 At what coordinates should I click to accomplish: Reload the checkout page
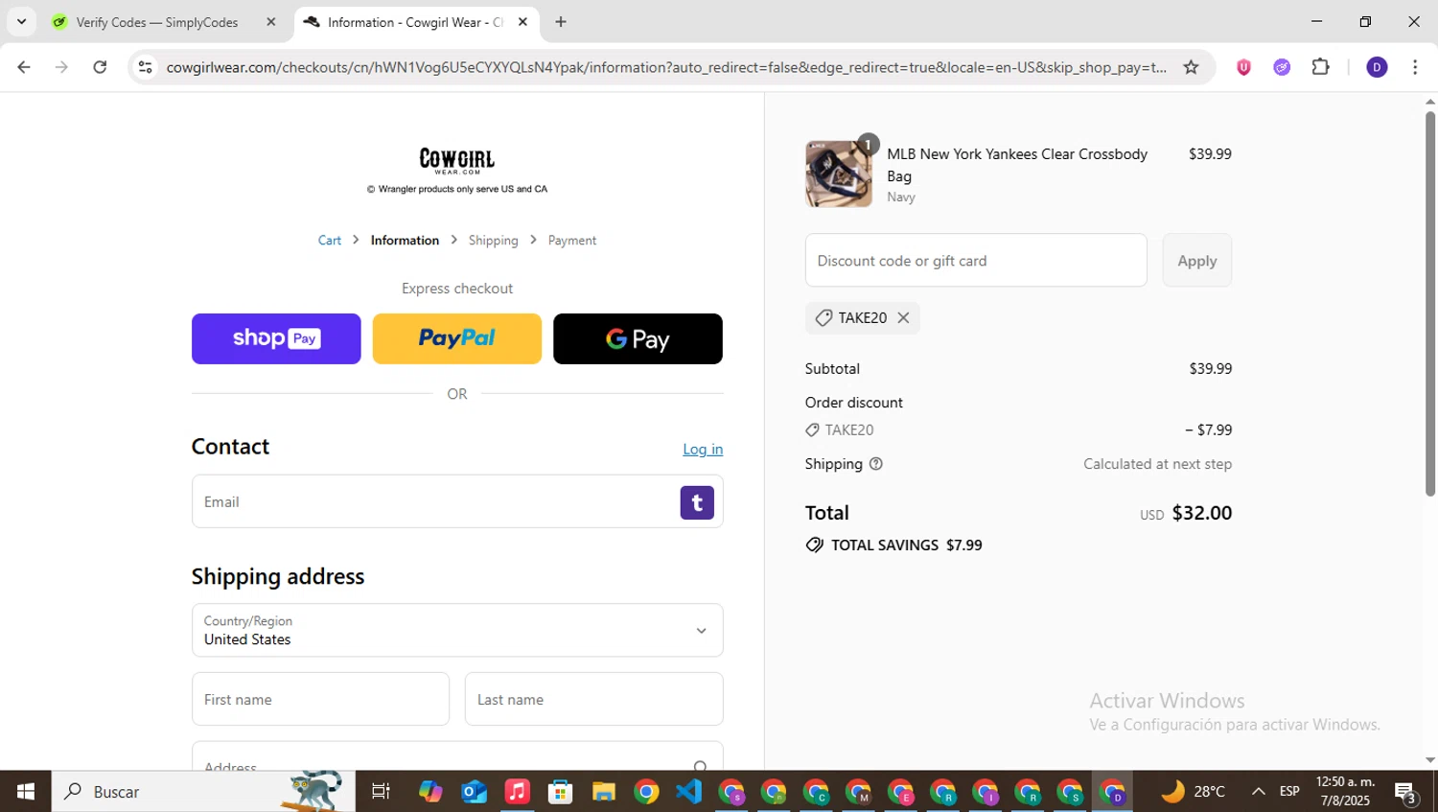(100, 67)
